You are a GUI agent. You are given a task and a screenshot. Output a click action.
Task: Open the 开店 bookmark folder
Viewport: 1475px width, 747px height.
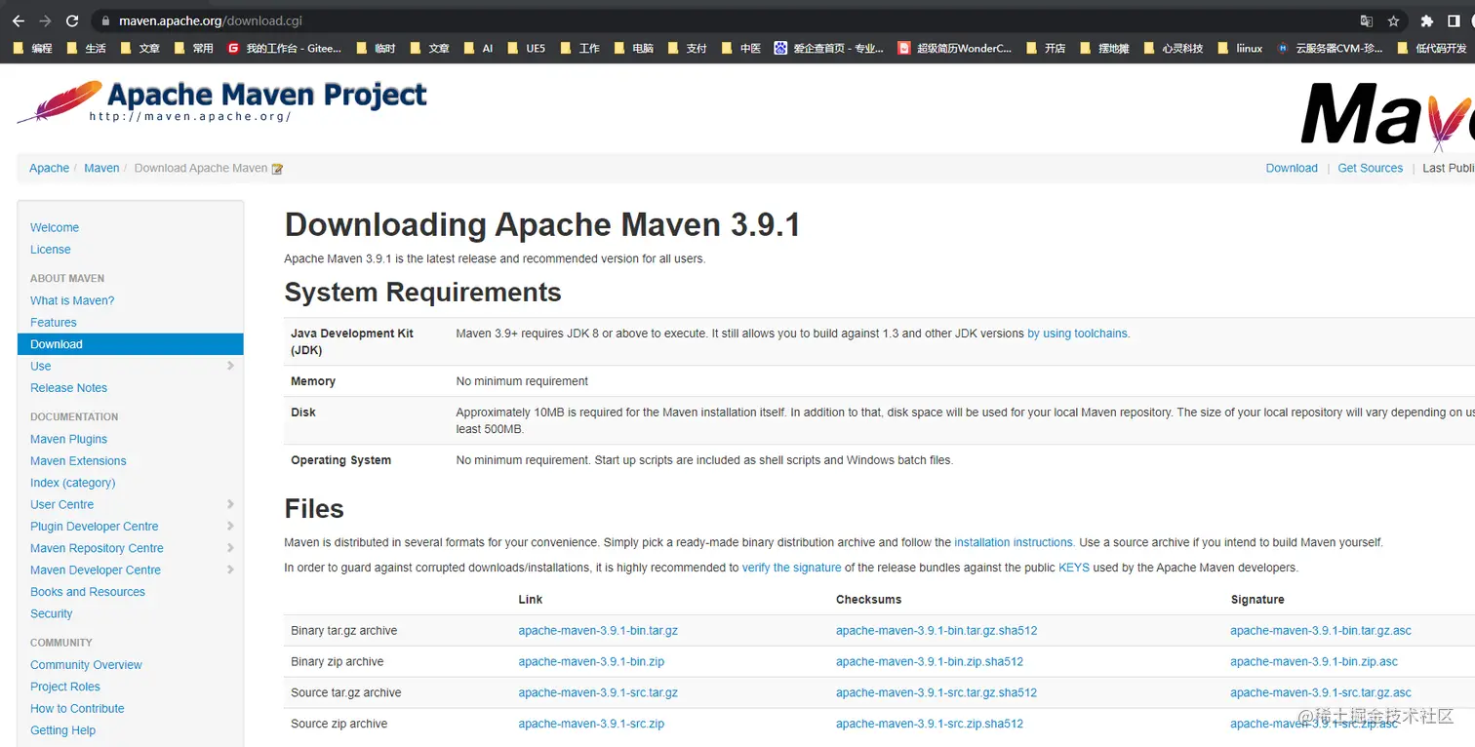1046,48
